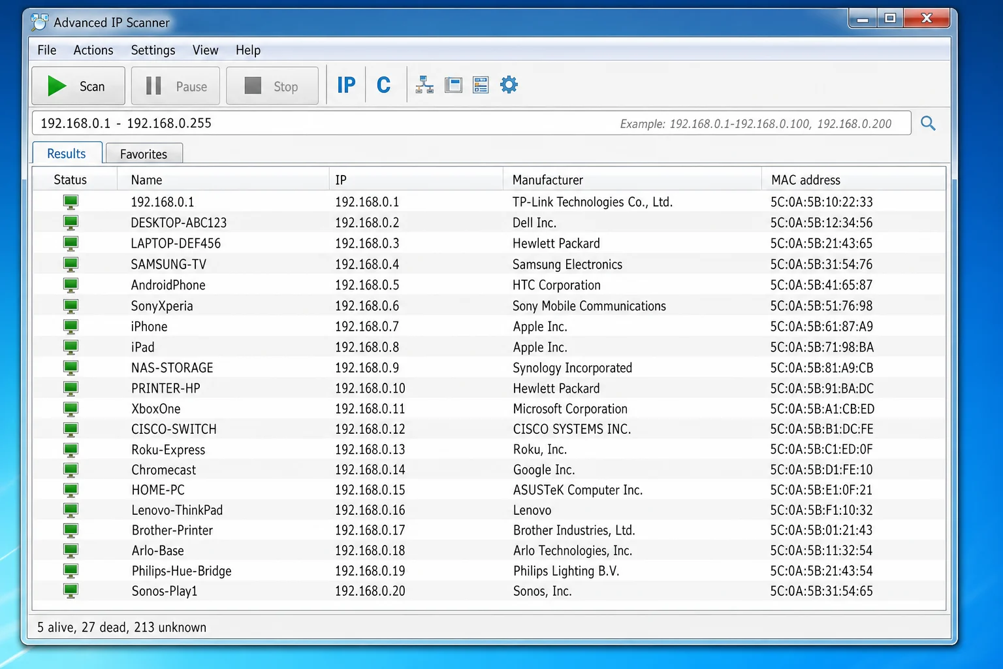1003x669 pixels.
Task: Sort by the MAC address column header
Action: [x=853, y=180]
